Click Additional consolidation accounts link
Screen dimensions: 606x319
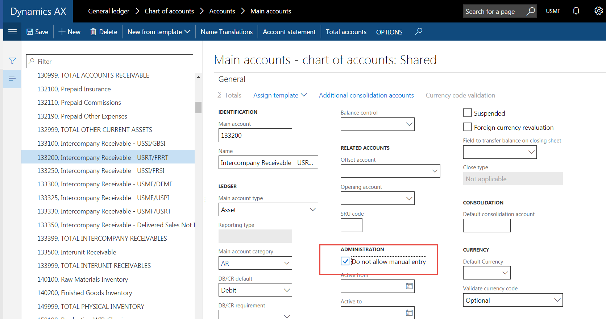[366, 95]
